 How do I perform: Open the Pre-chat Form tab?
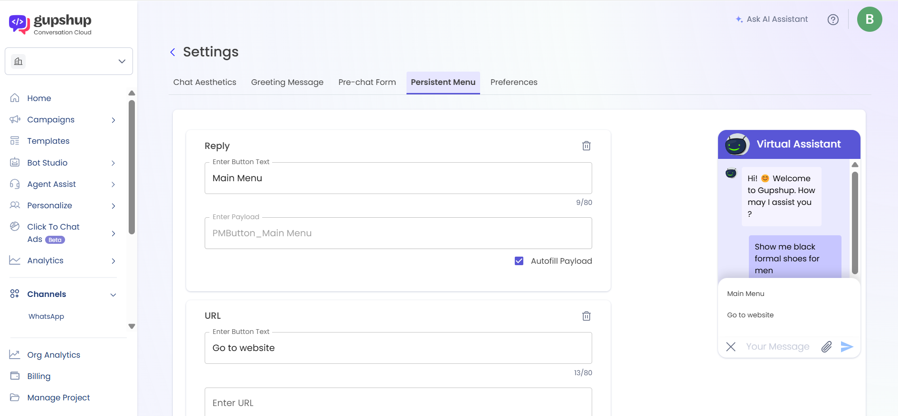click(x=367, y=82)
